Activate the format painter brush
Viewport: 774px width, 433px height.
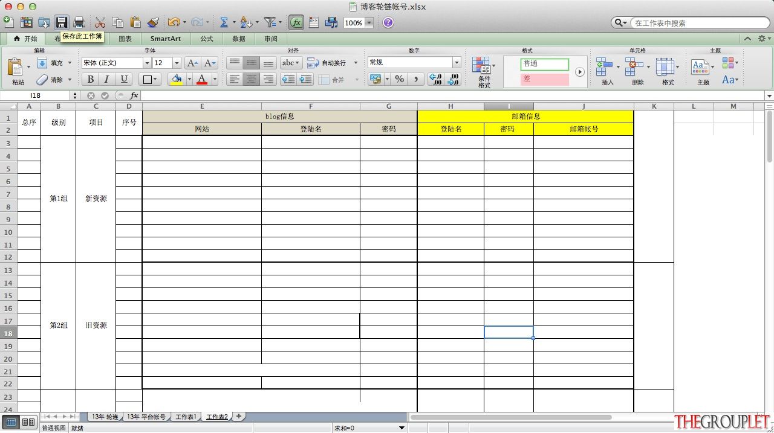tap(153, 22)
